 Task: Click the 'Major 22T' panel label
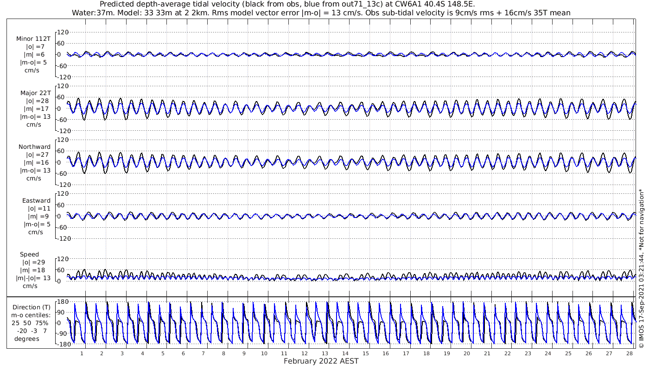35,93
